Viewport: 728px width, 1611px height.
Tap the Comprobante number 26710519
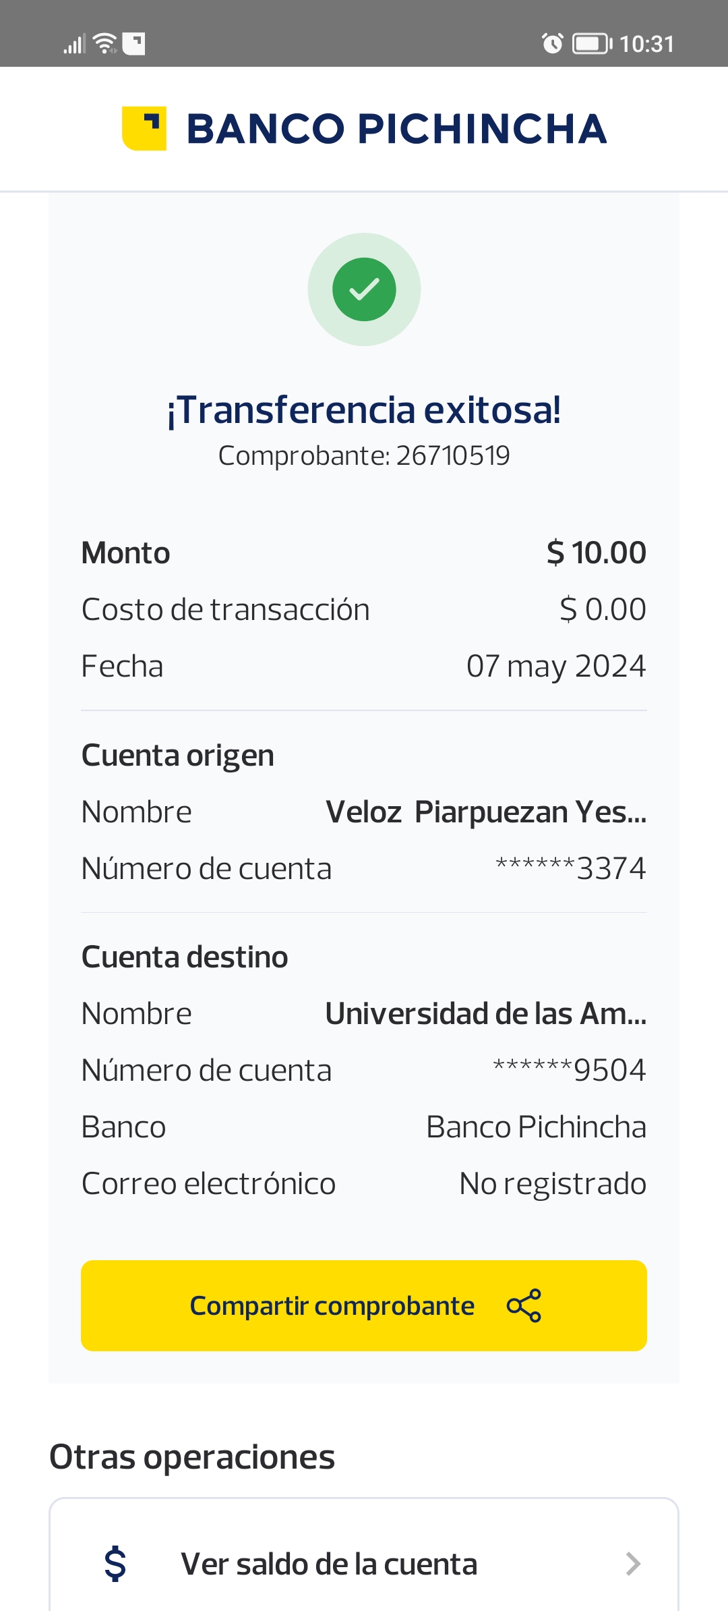(x=452, y=456)
